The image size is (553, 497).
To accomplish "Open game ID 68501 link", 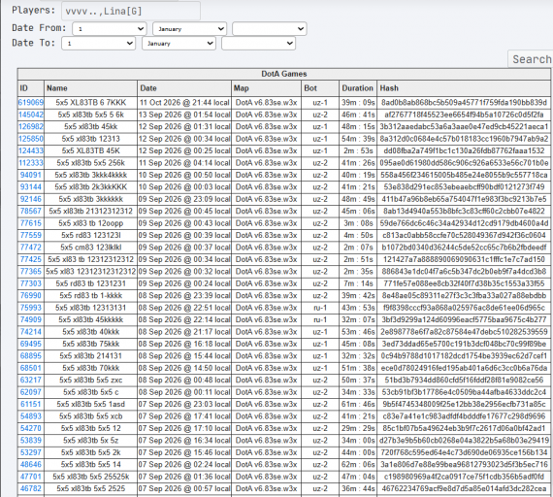I will pos(31,368).
